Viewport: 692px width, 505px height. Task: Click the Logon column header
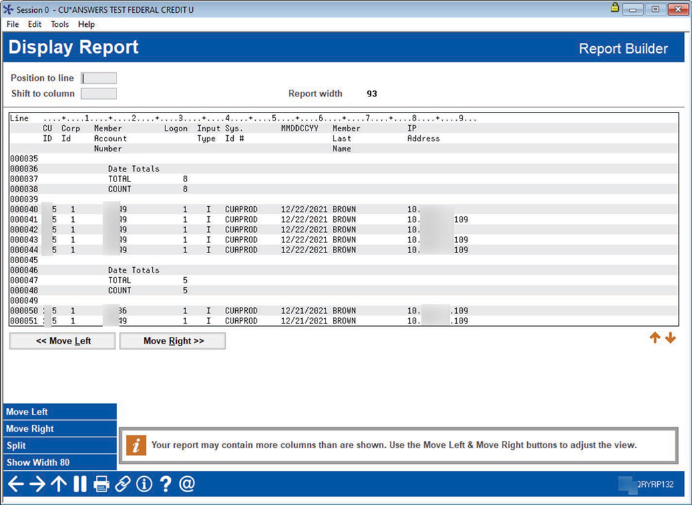coord(176,129)
